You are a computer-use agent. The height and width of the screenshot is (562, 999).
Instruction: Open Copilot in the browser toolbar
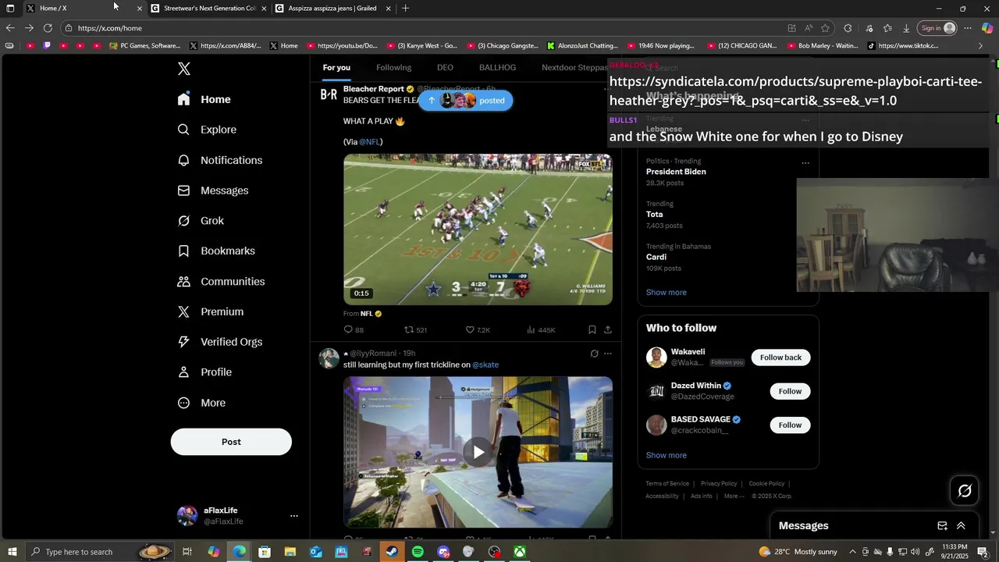987,28
